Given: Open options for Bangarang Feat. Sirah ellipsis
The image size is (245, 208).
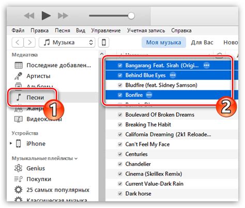Looking at the screenshot, I should point(206,66).
